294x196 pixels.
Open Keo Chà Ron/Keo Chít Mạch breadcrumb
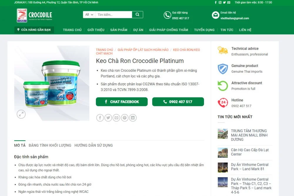click(x=186, y=50)
